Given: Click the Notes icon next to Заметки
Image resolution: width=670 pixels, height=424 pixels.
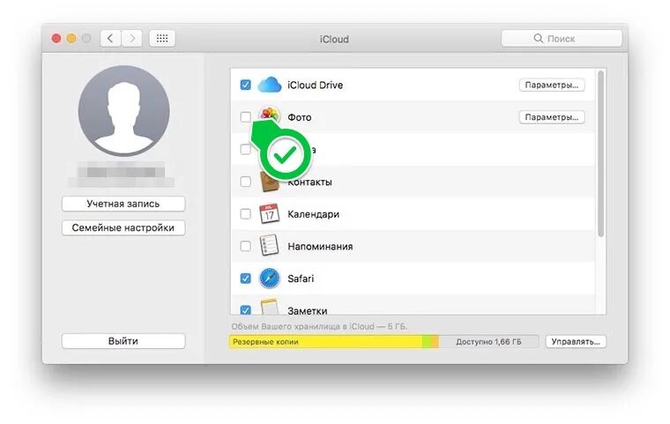Looking at the screenshot, I should coord(269,307).
